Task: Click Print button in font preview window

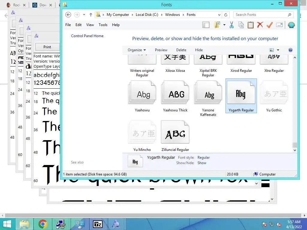Action: (x=47, y=47)
